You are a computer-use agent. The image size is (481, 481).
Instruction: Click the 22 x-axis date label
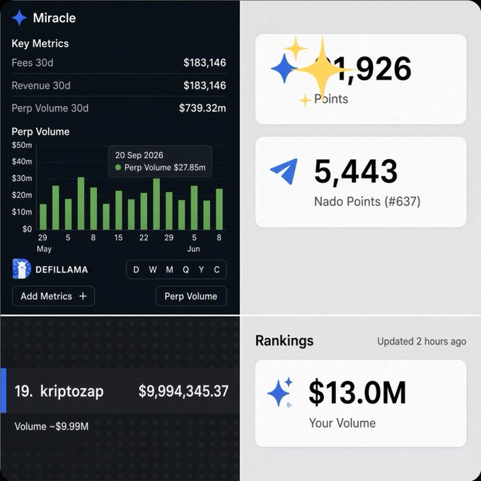tap(144, 238)
